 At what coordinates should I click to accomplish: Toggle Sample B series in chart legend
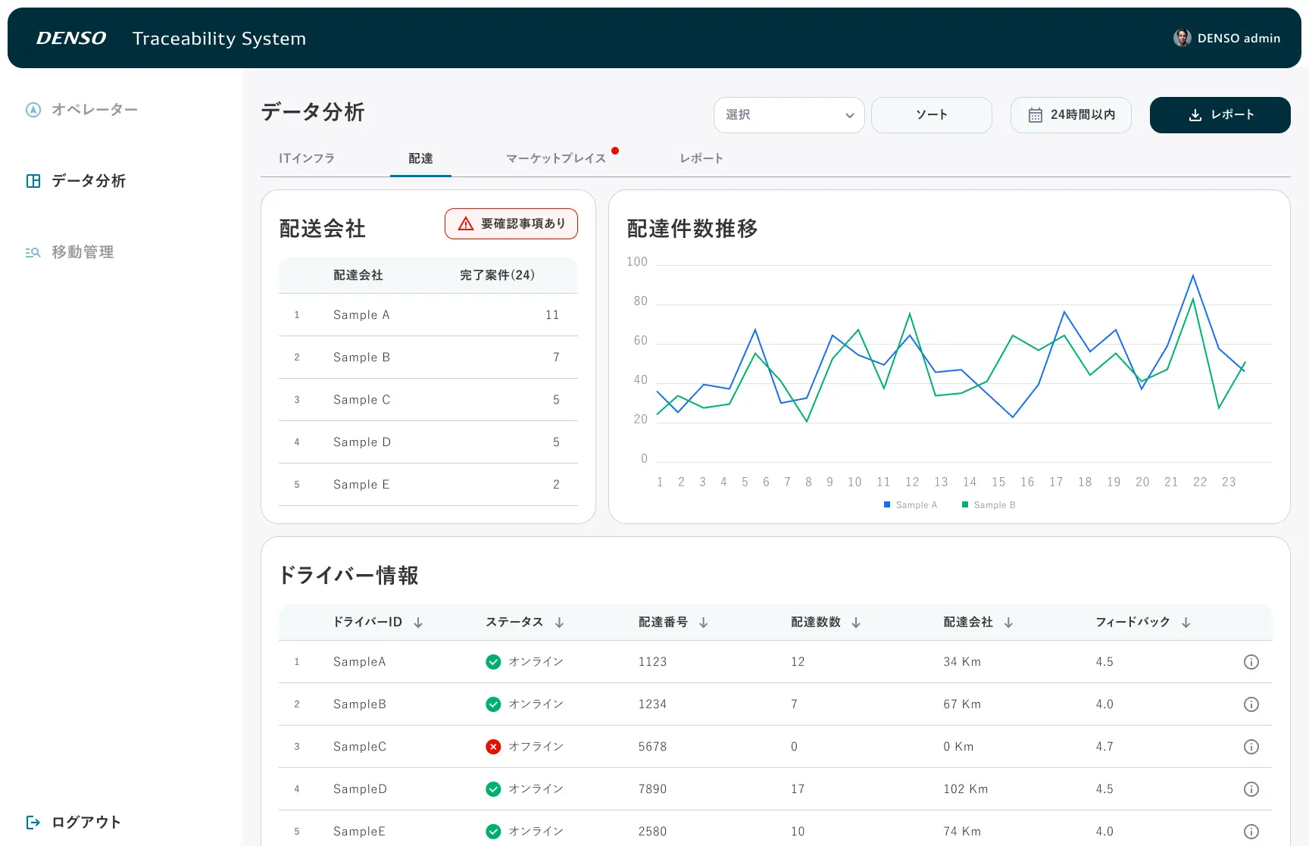[988, 505]
